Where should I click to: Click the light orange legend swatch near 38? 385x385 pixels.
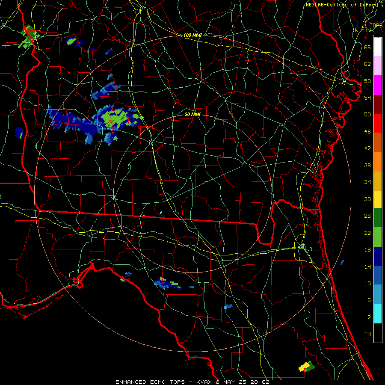(378, 162)
